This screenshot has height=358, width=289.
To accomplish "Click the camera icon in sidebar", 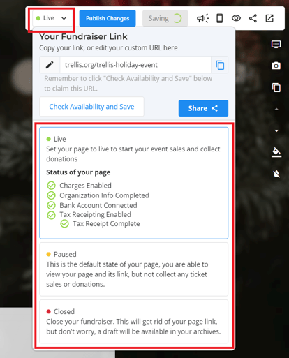I will [x=276, y=66].
